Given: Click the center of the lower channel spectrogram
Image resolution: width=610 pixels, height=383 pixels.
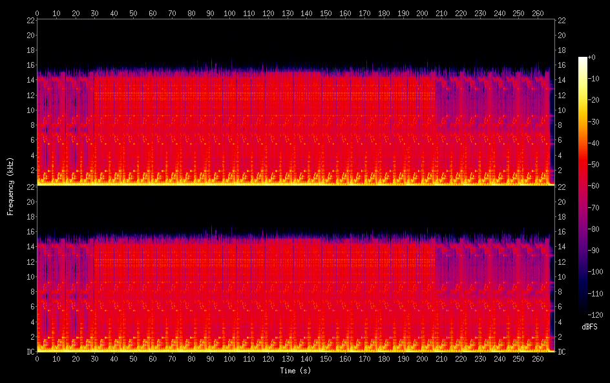Looking at the screenshot, I should coord(295,269).
